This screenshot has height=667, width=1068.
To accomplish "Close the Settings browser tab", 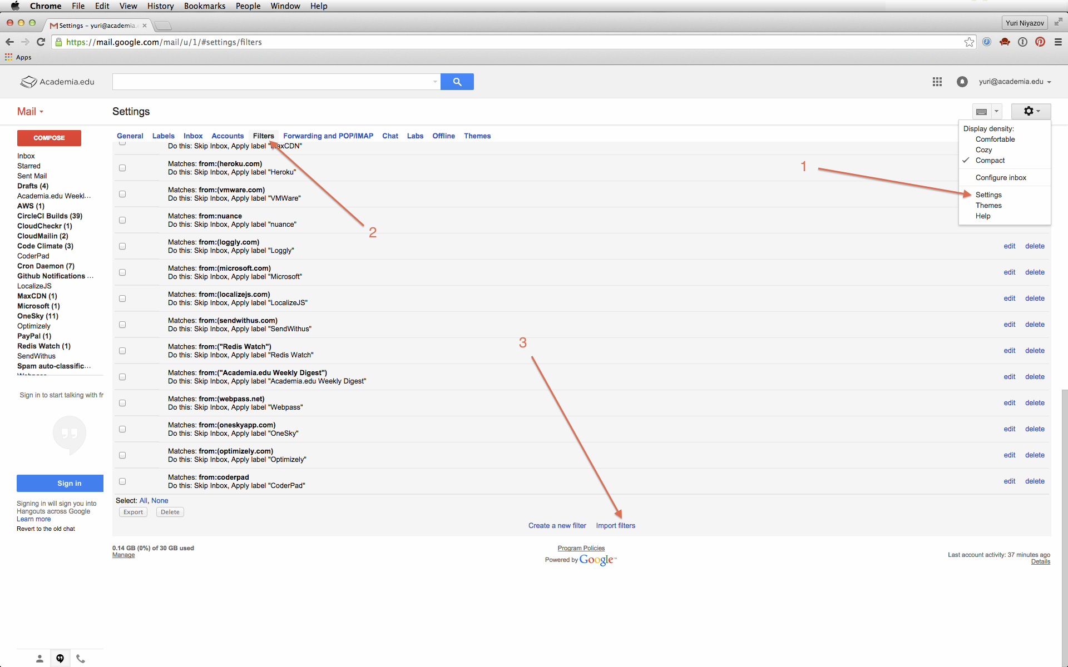I will point(145,26).
